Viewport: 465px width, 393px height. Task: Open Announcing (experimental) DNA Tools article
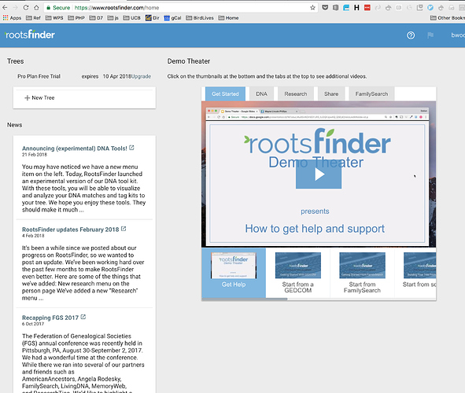coord(75,149)
